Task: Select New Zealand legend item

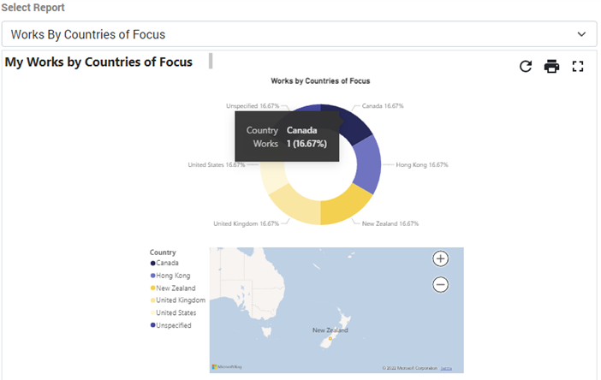Action: [175, 288]
